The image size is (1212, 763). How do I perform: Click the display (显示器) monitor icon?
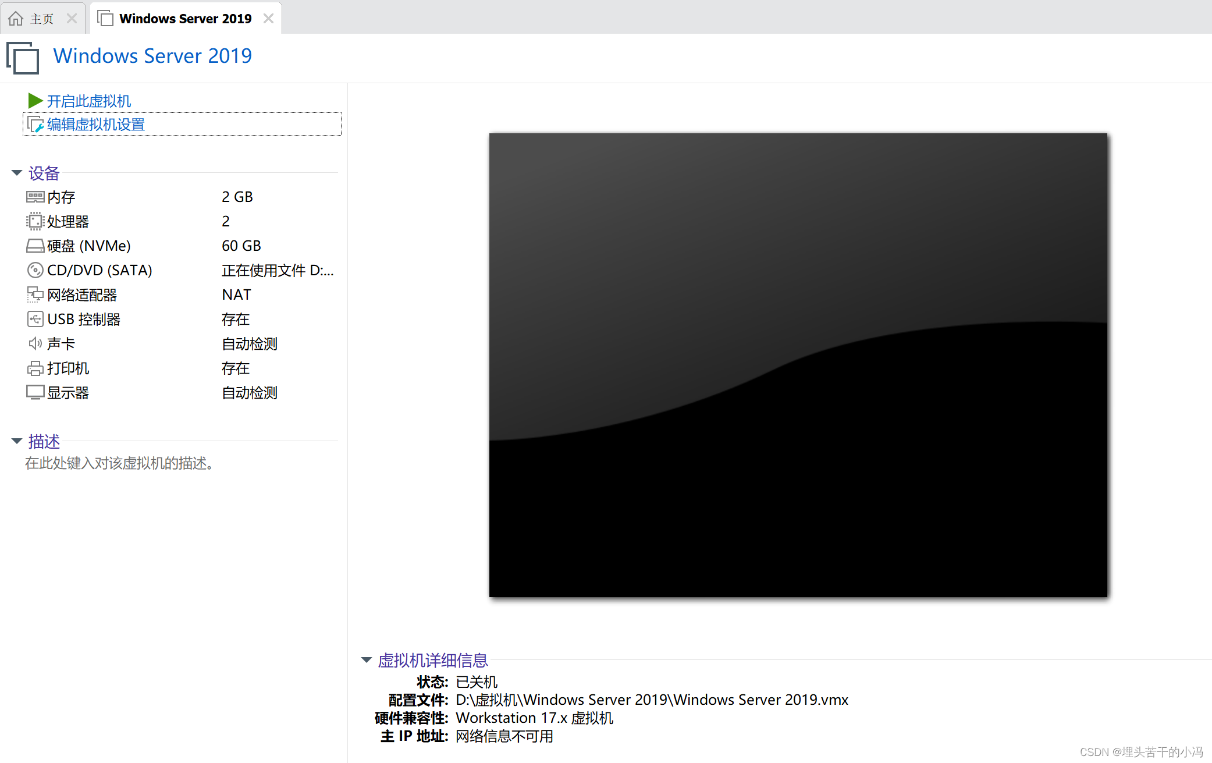(x=35, y=392)
